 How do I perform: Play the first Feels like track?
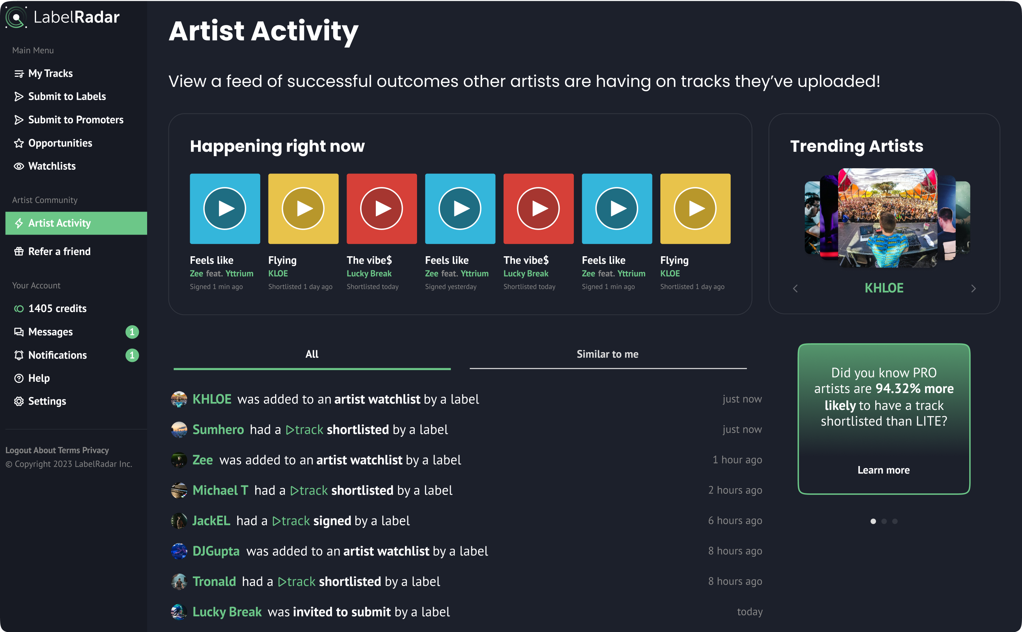point(225,209)
